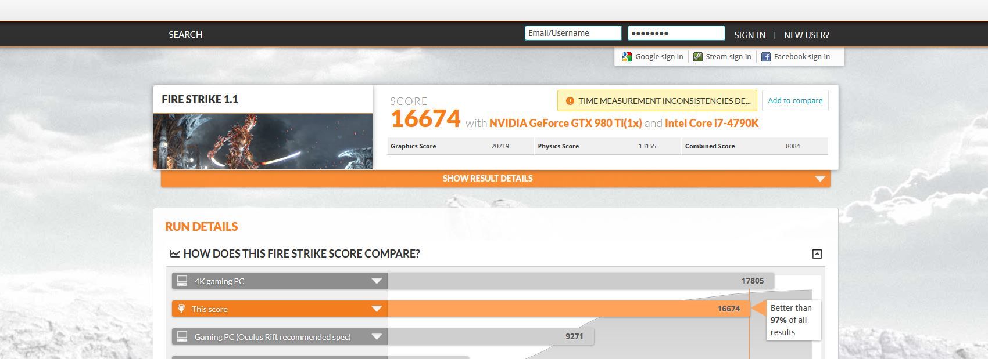Click the warning icon in the time measurement notice
988x359 pixels.
pos(570,101)
